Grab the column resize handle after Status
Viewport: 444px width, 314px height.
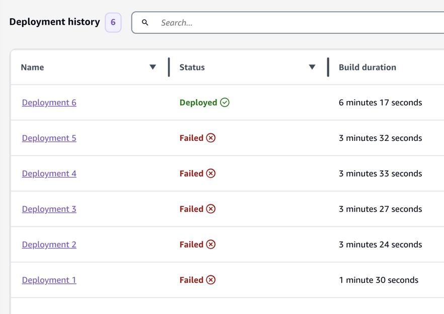pyautogui.click(x=328, y=67)
